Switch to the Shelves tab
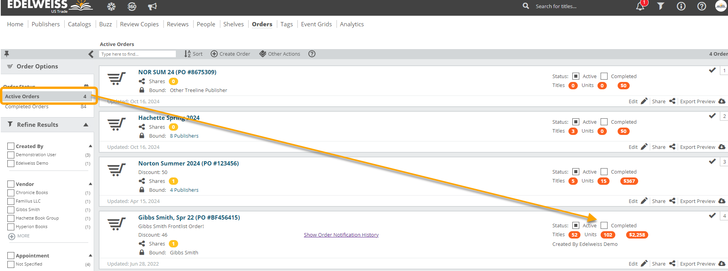728x271 pixels. click(234, 24)
